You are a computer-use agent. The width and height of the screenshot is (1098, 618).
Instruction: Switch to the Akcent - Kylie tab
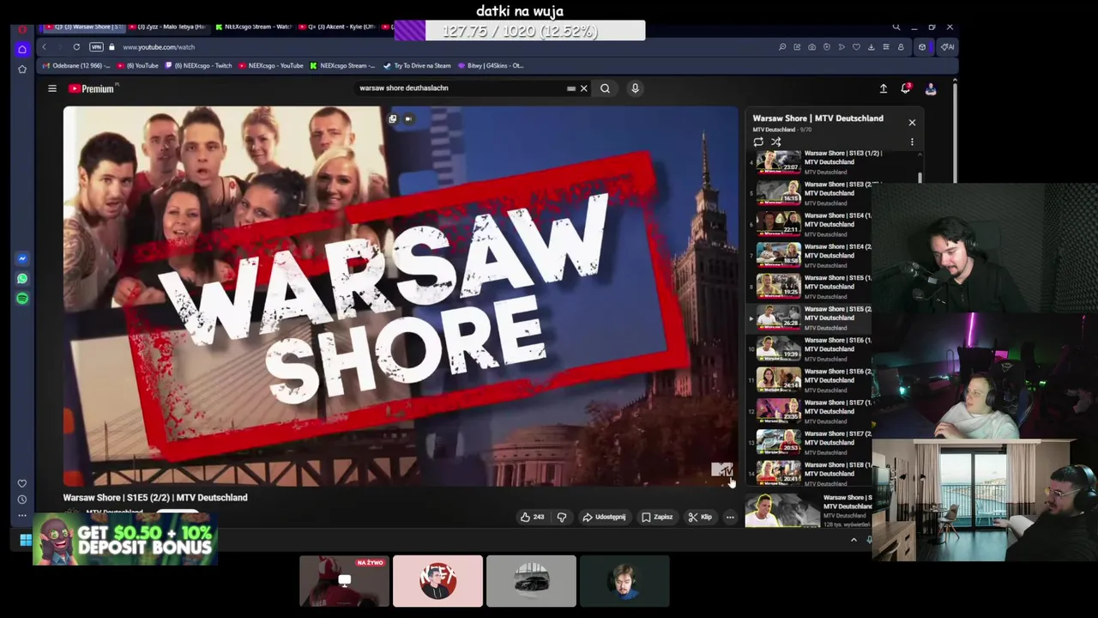337,27
